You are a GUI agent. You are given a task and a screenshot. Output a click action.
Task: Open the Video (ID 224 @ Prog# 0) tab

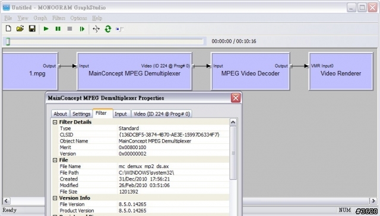click(x=162, y=114)
